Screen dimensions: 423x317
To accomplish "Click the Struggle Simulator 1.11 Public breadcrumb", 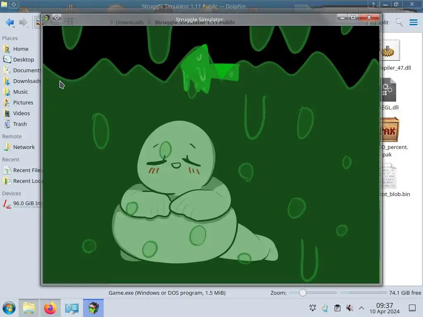I will tap(195, 23).
